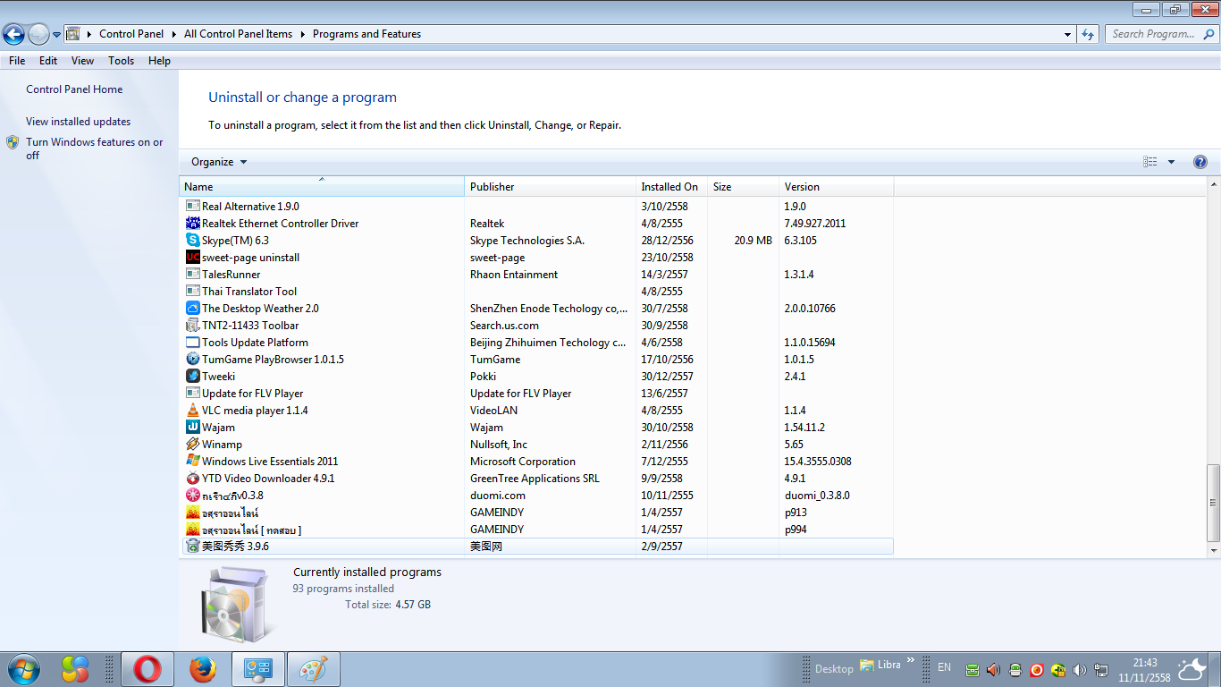1221x687 pixels.
Task: Open the Help menu
Action: pos(159,61)
